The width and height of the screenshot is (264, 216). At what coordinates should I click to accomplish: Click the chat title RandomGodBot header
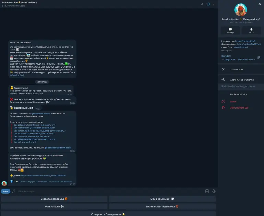click(x=19, y=2)
